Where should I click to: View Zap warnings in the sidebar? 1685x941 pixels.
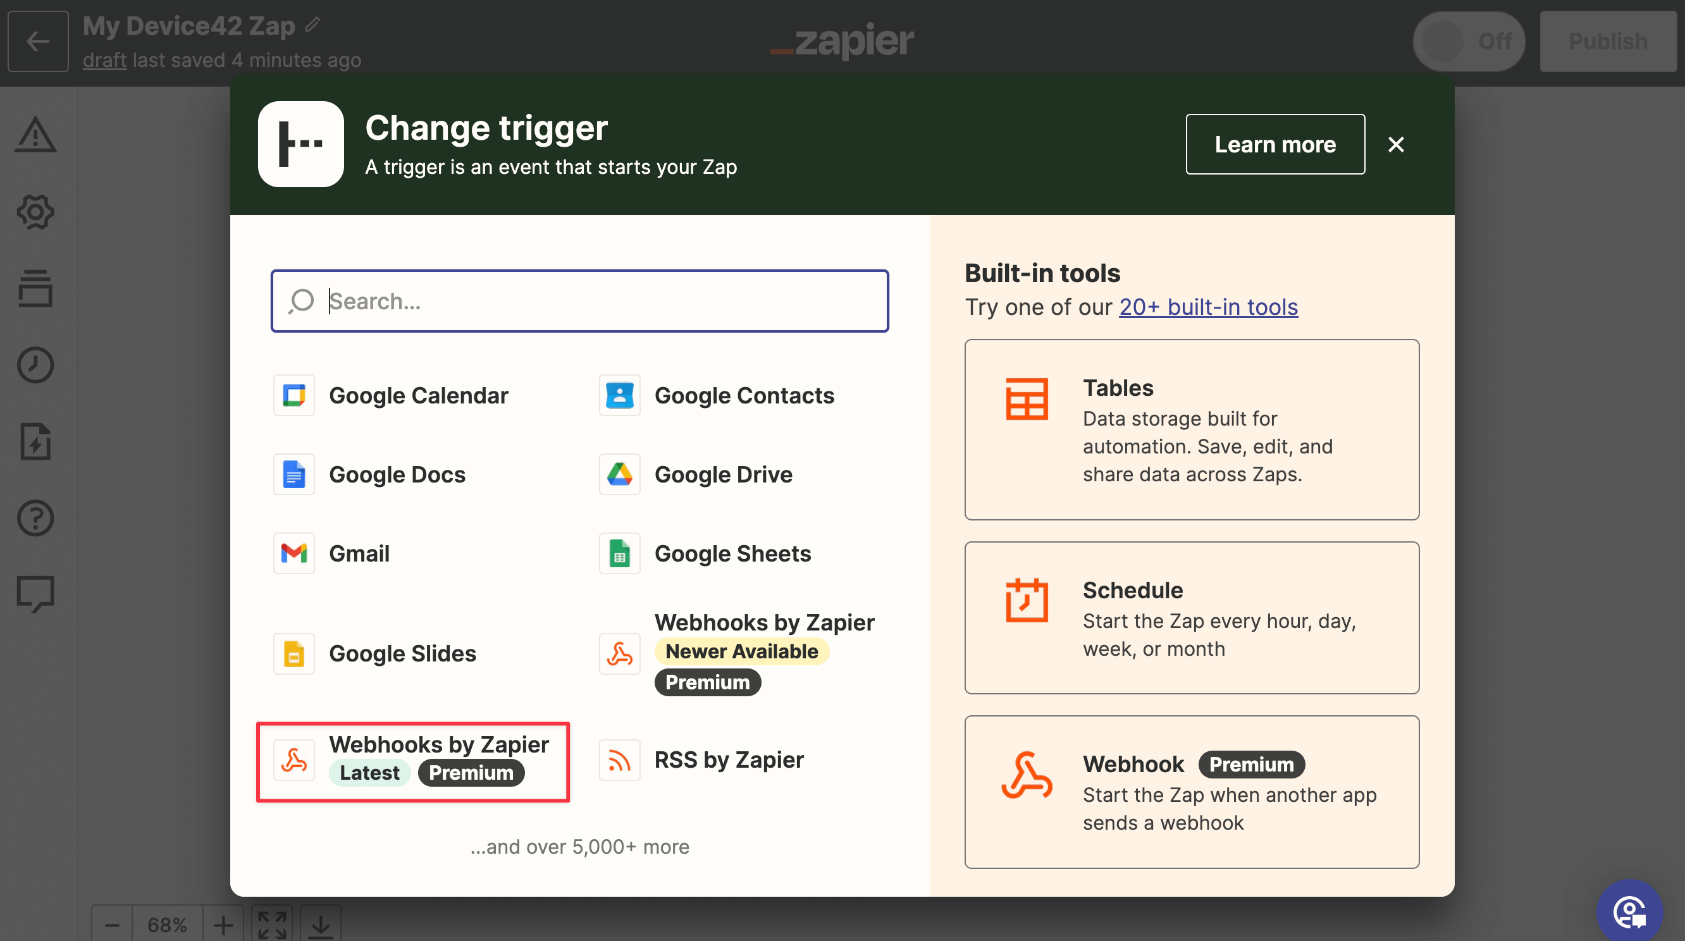[36, 135]
